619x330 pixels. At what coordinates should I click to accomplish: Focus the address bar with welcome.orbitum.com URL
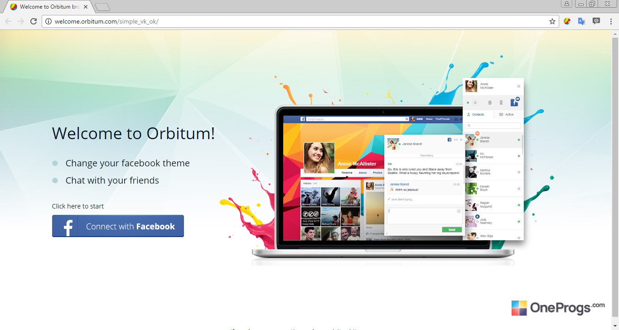pos(300,21)
